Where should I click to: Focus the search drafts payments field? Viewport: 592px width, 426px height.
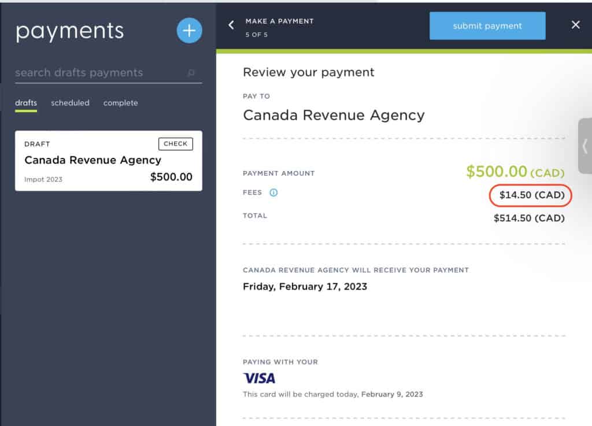[x=98, y=73]
